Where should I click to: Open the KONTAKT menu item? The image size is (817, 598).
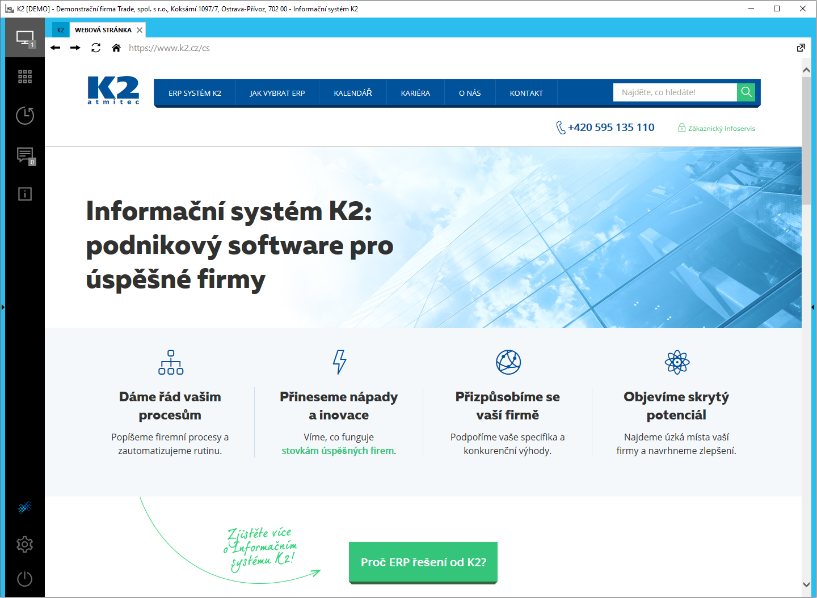click(527, 93)
